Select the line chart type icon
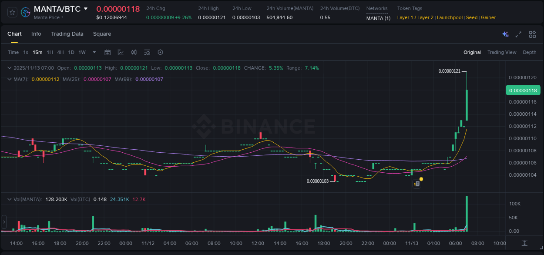The height and width of the screenshot is (255, 544). (121, 52)
